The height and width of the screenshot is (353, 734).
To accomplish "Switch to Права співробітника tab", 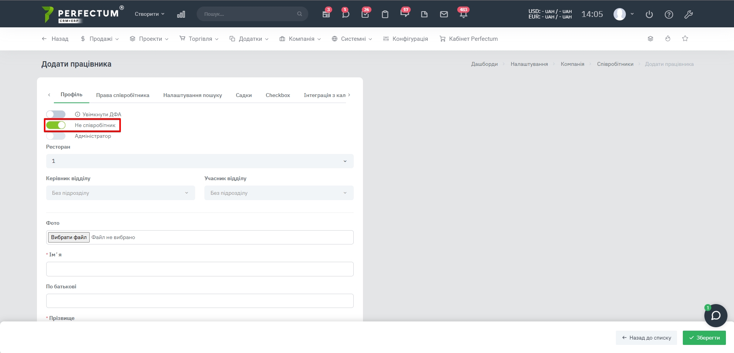I will tap(123, 95).
